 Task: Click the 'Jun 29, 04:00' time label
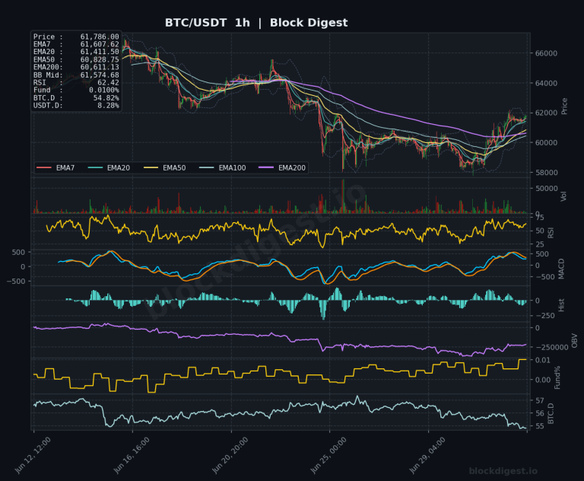[x=427, y=455]
